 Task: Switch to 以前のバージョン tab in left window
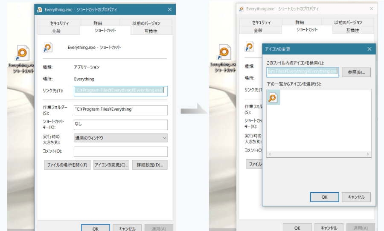(x=146, y=23)
